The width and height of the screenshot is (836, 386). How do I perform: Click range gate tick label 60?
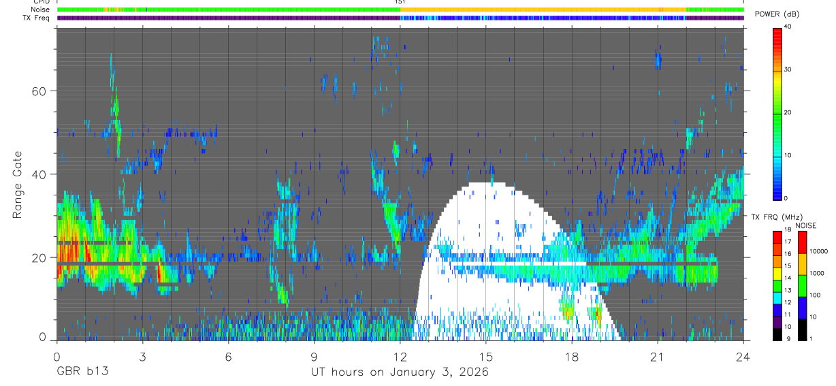(x=40, y=91)
